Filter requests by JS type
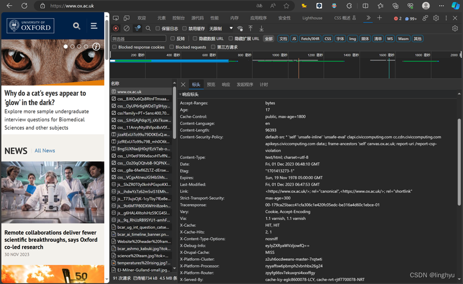 coord(294,39)
